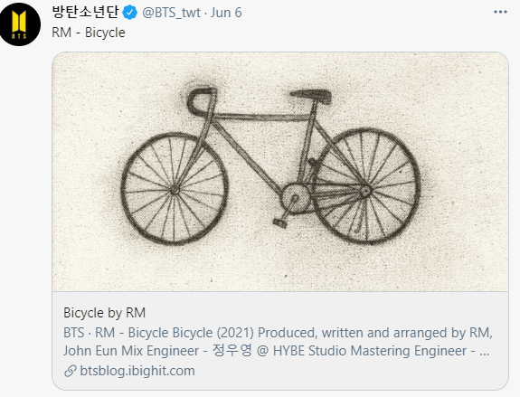Click the bicycle pedal in the artwork

280,222
